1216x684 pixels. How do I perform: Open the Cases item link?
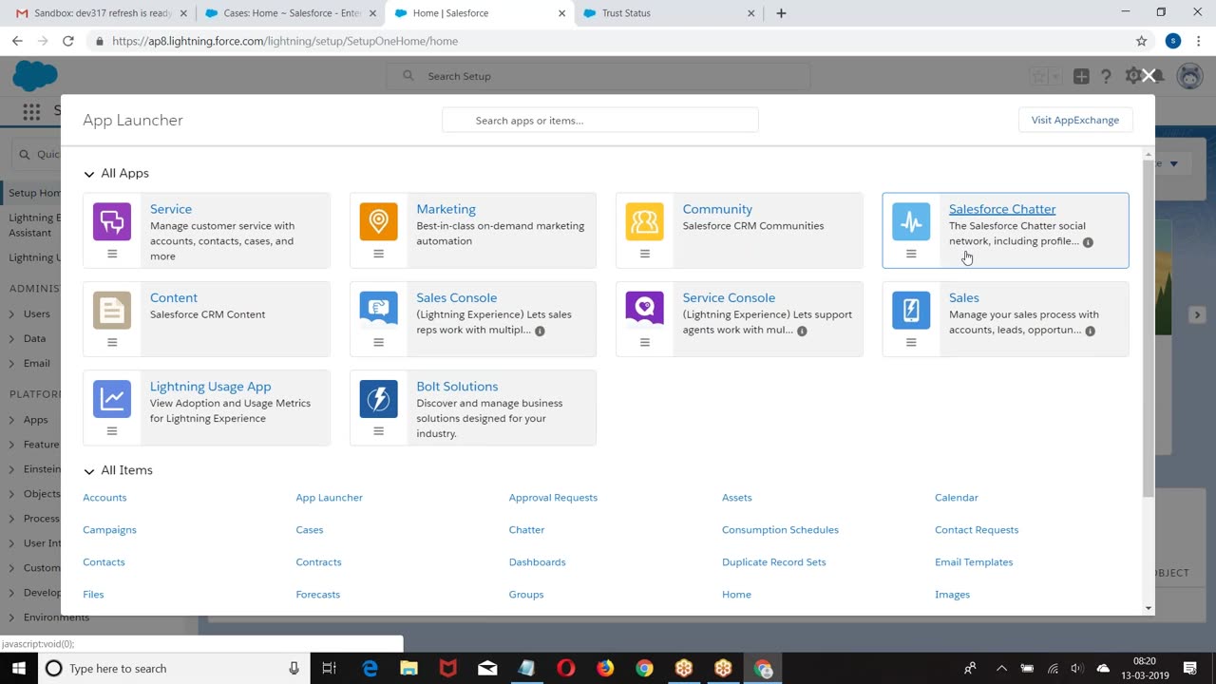310,530
